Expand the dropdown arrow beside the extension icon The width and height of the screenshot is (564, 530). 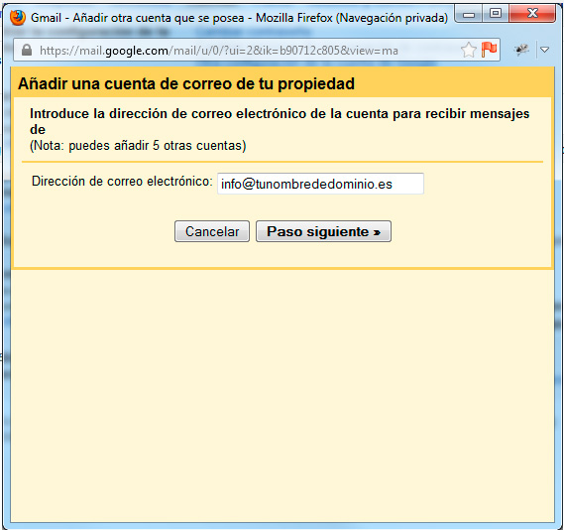click(544, 50)
